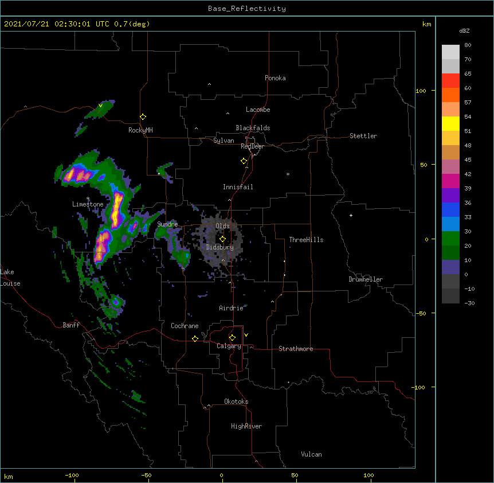
Task: Select the yellow 51-54 dBZ legend swatch
Action: [x=450, y=123]
